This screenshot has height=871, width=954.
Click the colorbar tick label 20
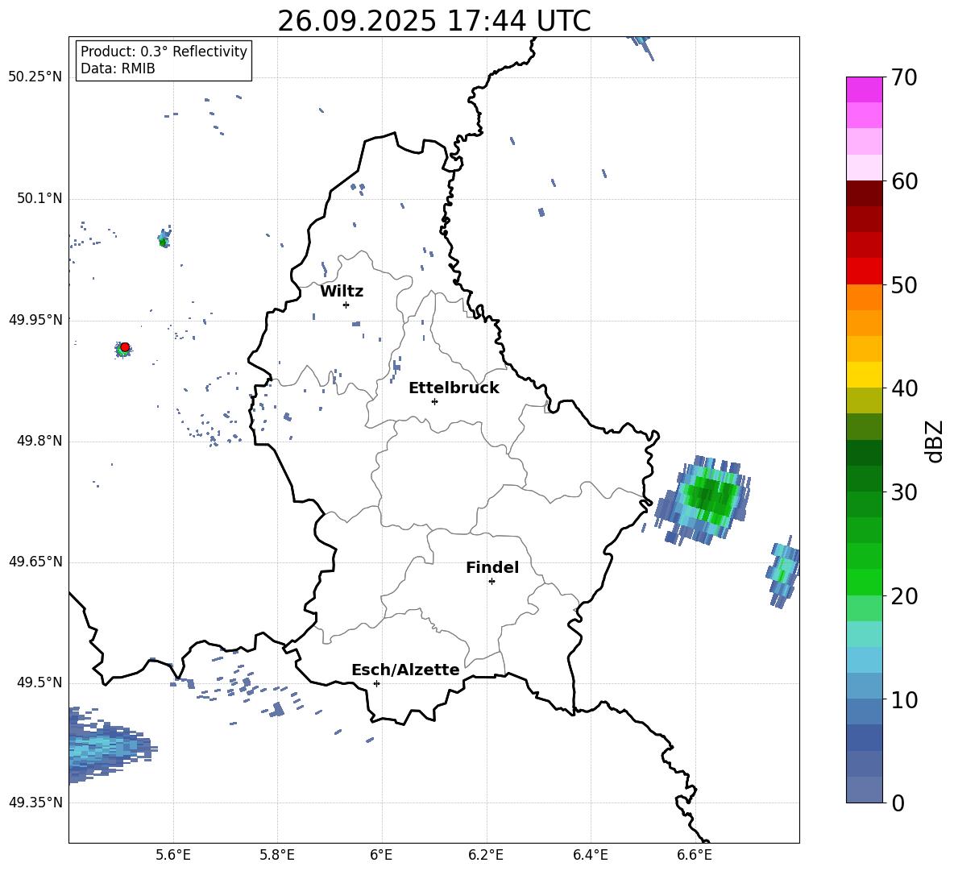[903, 596]
